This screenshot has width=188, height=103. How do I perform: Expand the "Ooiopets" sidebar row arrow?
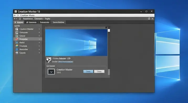click(39, 32)
